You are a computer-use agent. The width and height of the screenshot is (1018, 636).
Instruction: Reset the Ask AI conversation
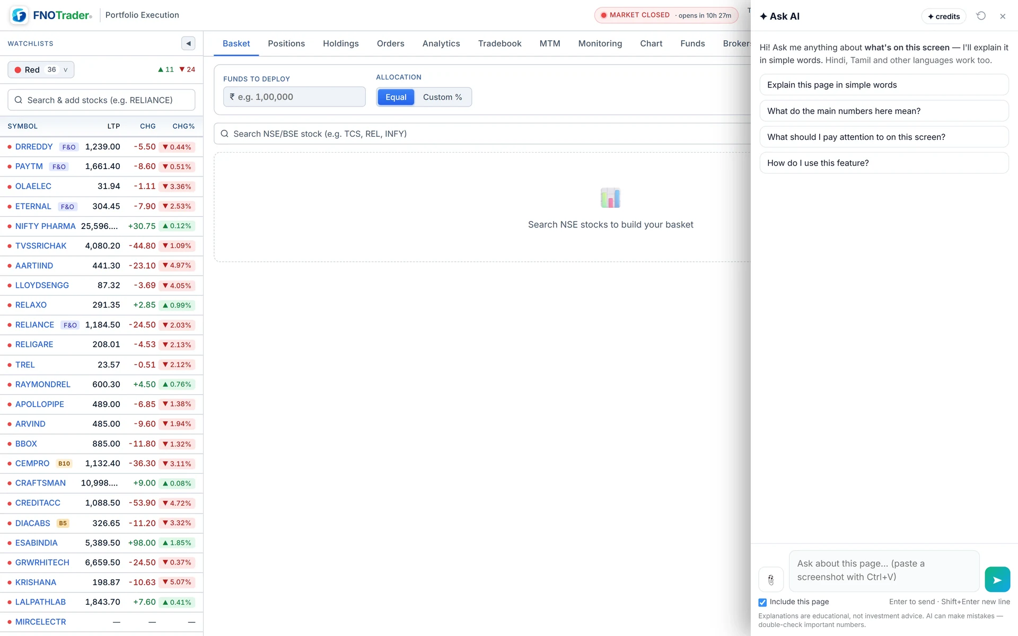click(981, 16)
